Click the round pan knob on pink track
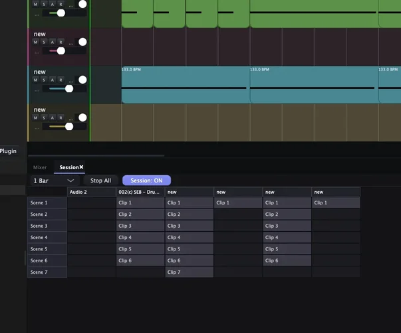Viewport: 401px width, 333px height. click(x=82, y=42)
